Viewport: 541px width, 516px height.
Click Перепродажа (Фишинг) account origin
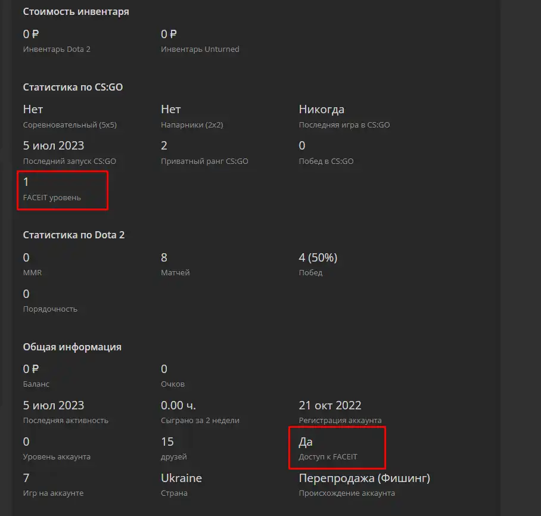pos(365,478)
